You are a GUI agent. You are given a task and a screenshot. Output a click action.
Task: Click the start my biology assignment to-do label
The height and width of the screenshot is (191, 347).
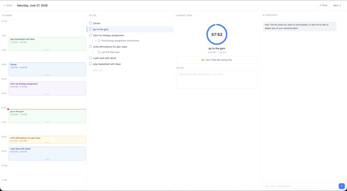[108, 35]
